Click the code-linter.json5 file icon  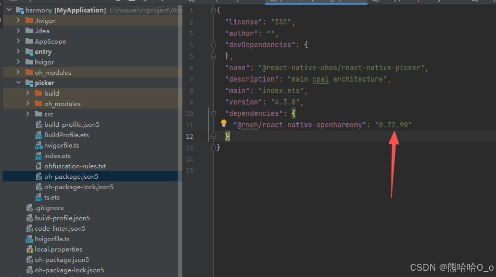pos(30,228)
